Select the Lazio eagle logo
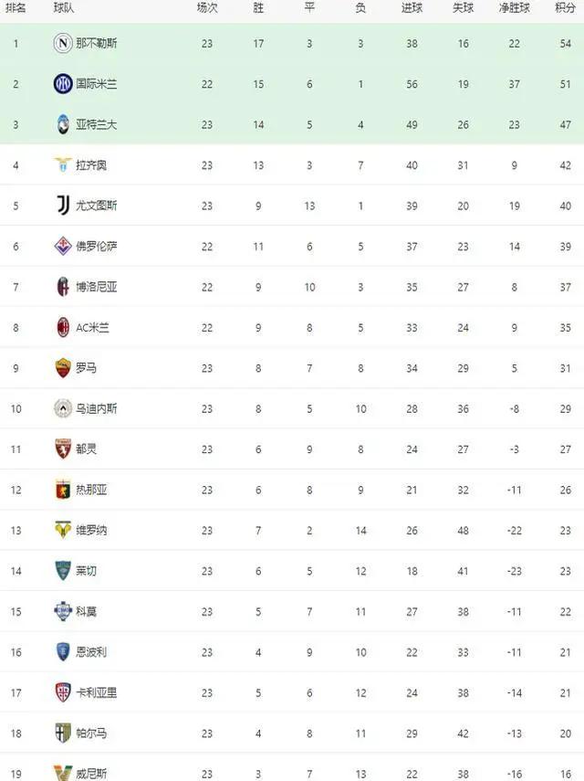Screen dimensions: 584x781 pos(63,164)
